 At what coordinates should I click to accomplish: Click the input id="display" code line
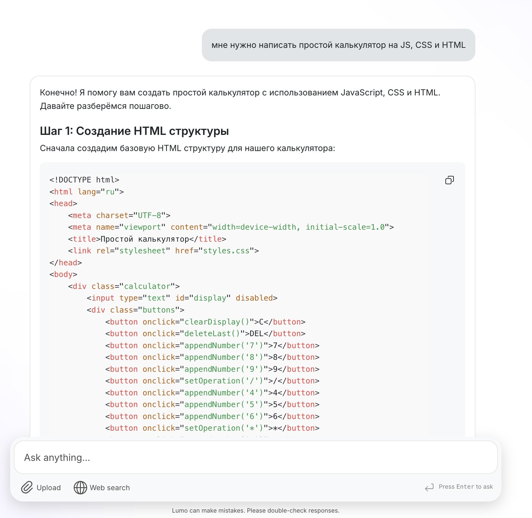pos(182,298)
